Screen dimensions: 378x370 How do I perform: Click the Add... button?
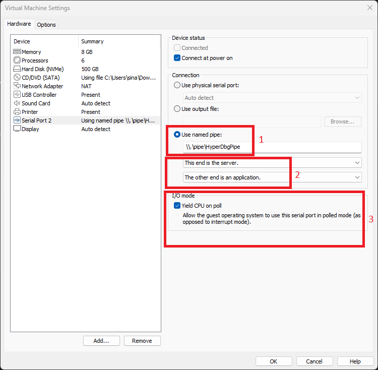point(101,341)
